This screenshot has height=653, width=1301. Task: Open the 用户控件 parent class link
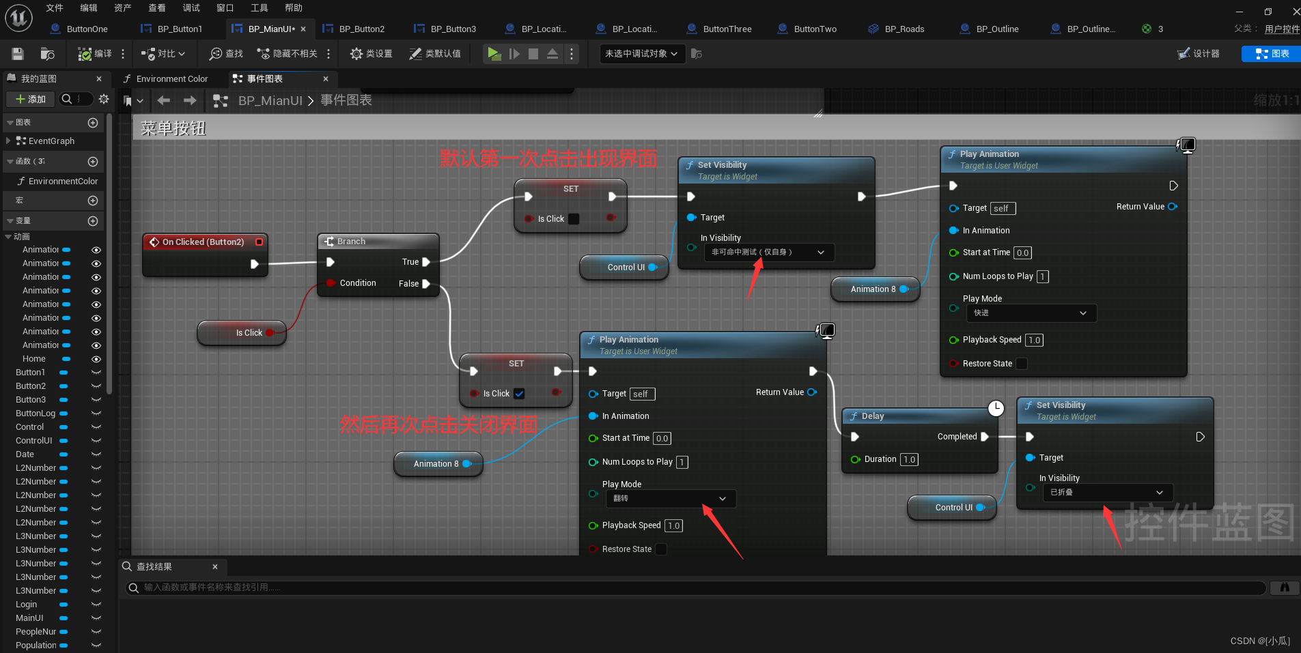[x=1282, y=29]
